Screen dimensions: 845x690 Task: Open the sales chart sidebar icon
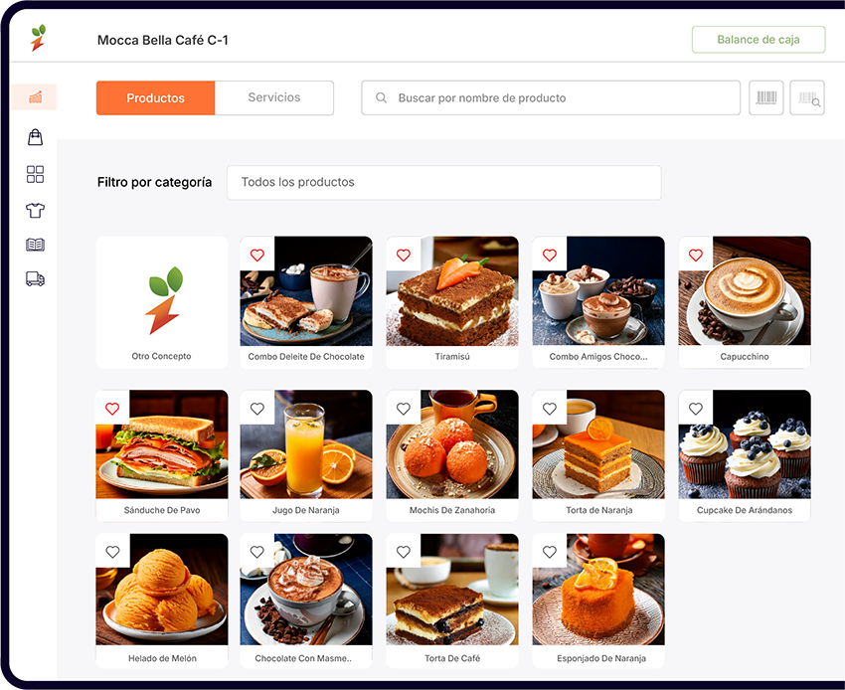pos(35,97)
